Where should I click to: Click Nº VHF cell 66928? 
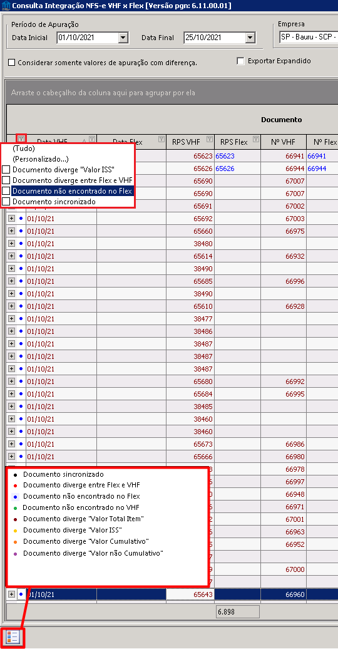click(x=284, y=306)
